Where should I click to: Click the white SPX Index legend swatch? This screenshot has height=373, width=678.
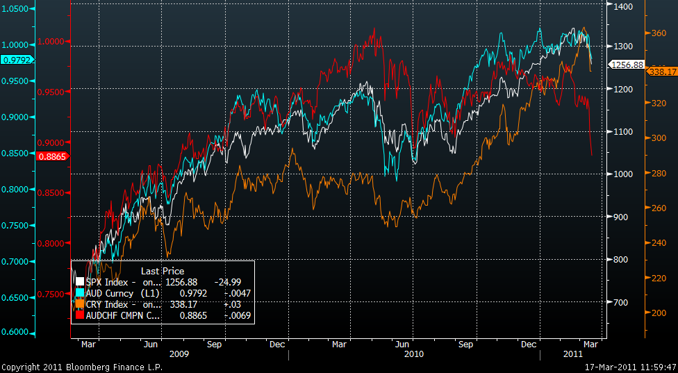pyautogui.click(x=80, y=283)
